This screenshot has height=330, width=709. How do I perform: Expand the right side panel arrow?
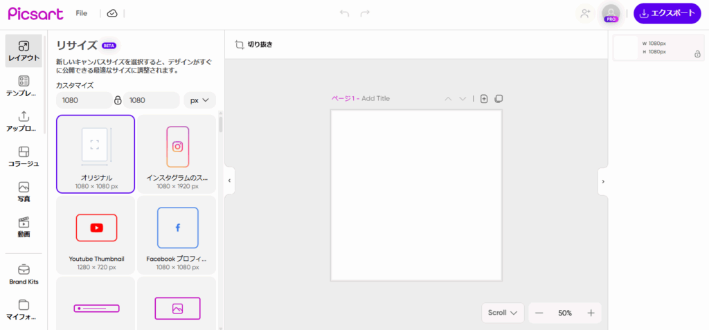(x=603, y=181)
